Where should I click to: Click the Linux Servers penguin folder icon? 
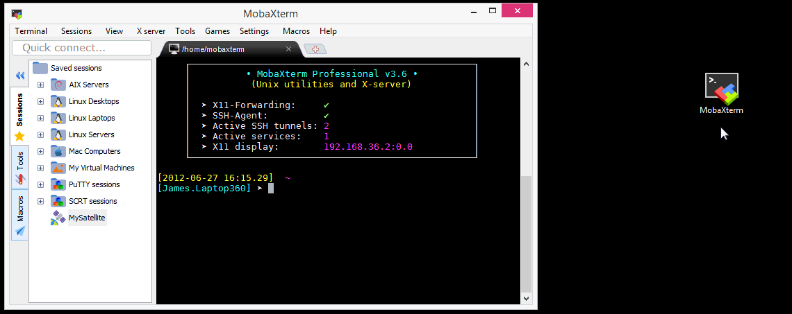click(58, 134)
